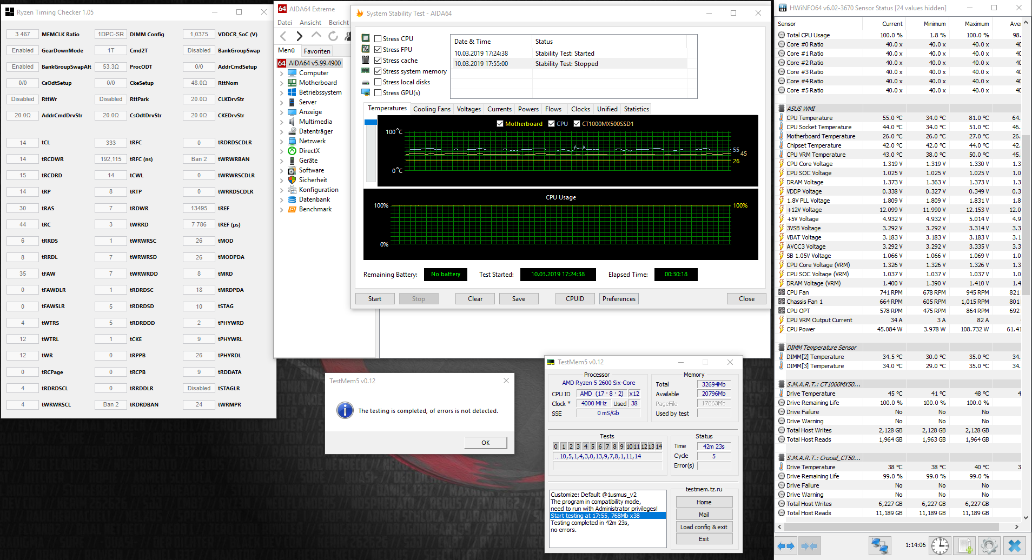Click the info icon in TestMem5 dialog
1032x560 pixels.
(x=345, y=410)
